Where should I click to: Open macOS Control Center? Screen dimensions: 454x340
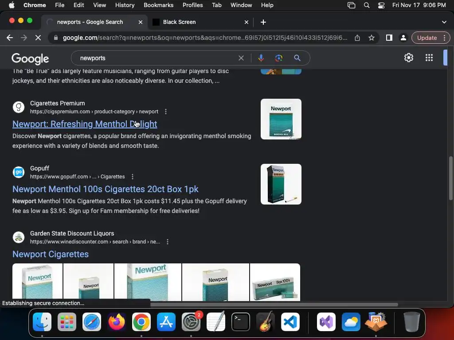(x=381, y=5)
